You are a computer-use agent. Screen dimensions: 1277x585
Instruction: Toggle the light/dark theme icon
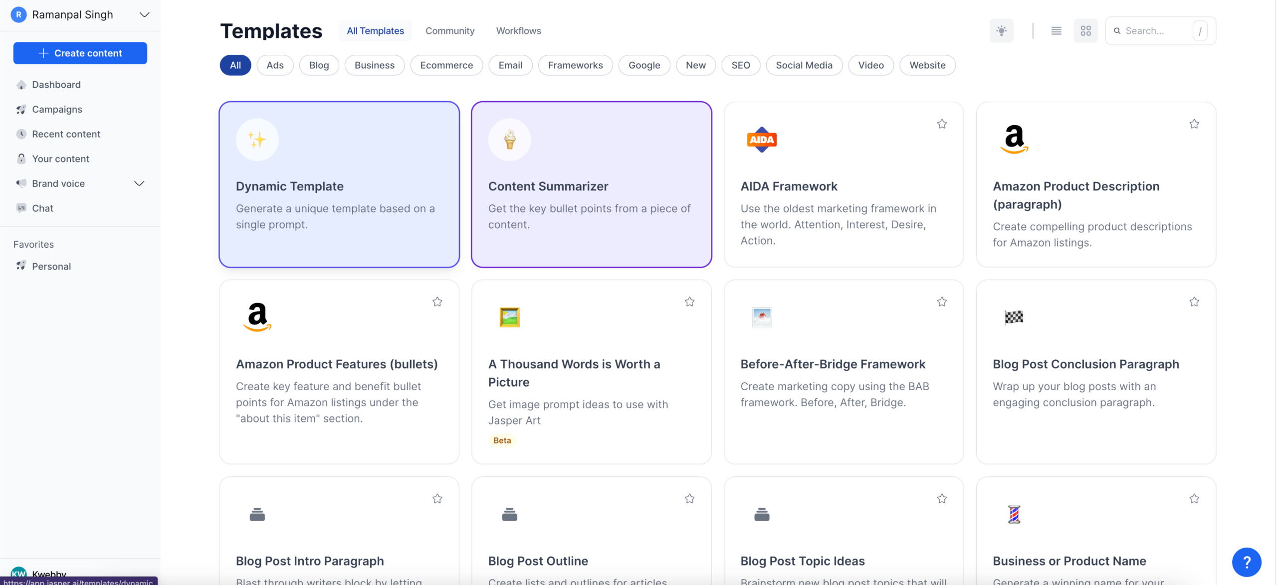1001,31
